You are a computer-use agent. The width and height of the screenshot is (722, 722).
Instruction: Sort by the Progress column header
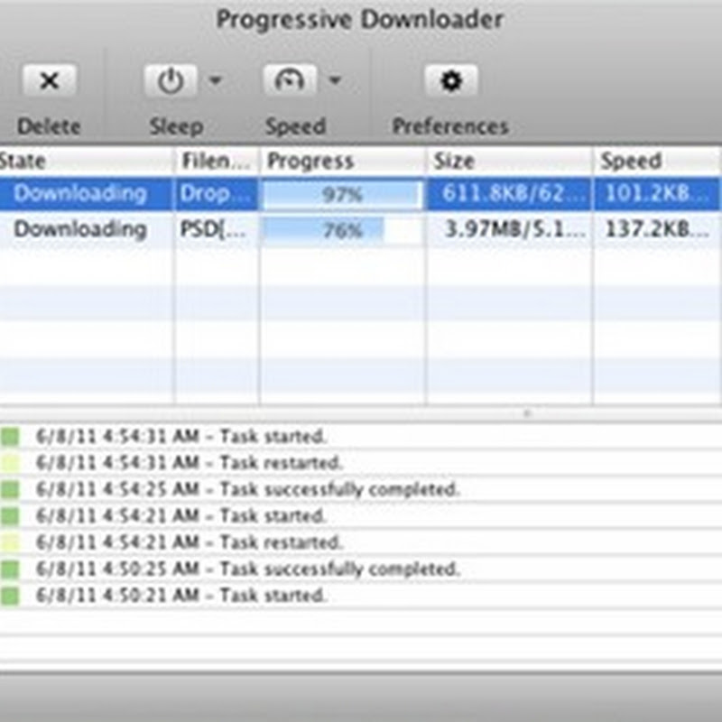pyautogui.click(x=343, y=162)
